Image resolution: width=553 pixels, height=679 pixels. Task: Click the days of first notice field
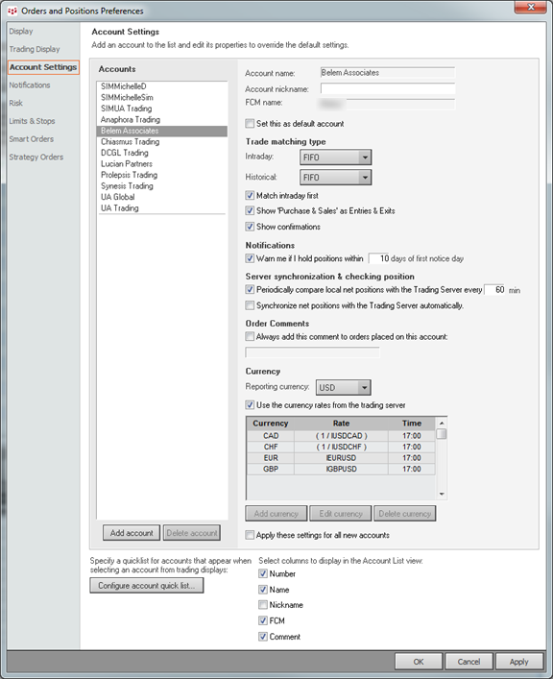point(379,258)
